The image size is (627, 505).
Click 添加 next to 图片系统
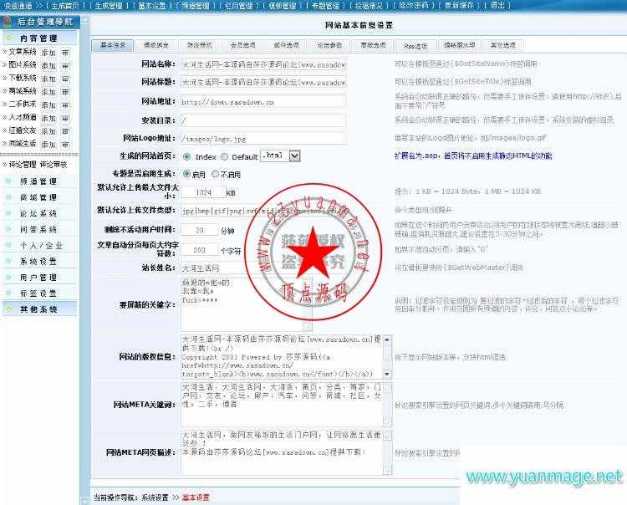pos(48,65)
